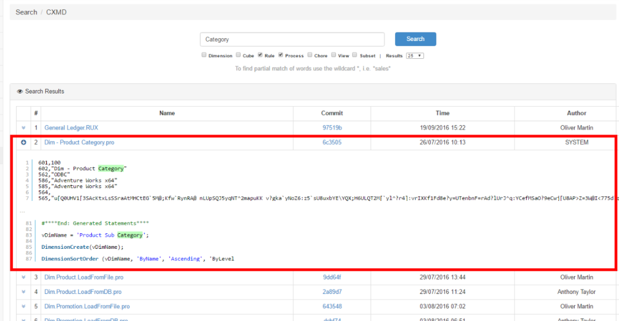Enable the Cube checkbox
The height and width of the screenshot is (321, 619).
coord(238,55)
